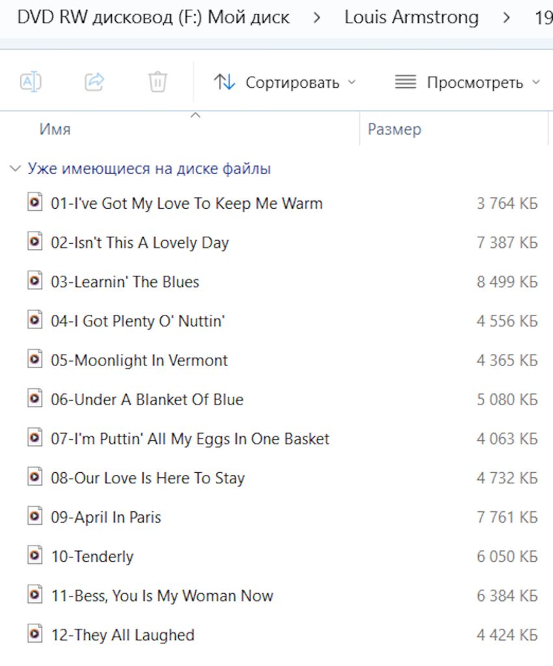This screenshot has width=553, height=666.
Task: Click the Share icon in the toolbar
Action: pyautogui.click(x=94, y=81)
